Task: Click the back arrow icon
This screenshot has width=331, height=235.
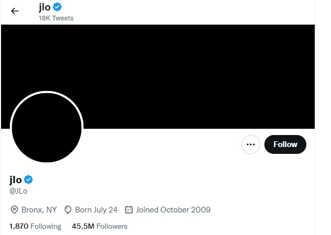Action: 15,11
